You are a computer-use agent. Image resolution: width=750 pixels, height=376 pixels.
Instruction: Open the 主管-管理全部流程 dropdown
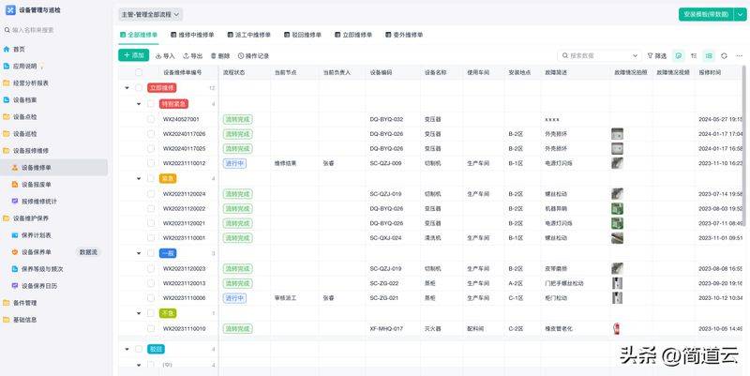pyautogui.click(x=151, y=15)
